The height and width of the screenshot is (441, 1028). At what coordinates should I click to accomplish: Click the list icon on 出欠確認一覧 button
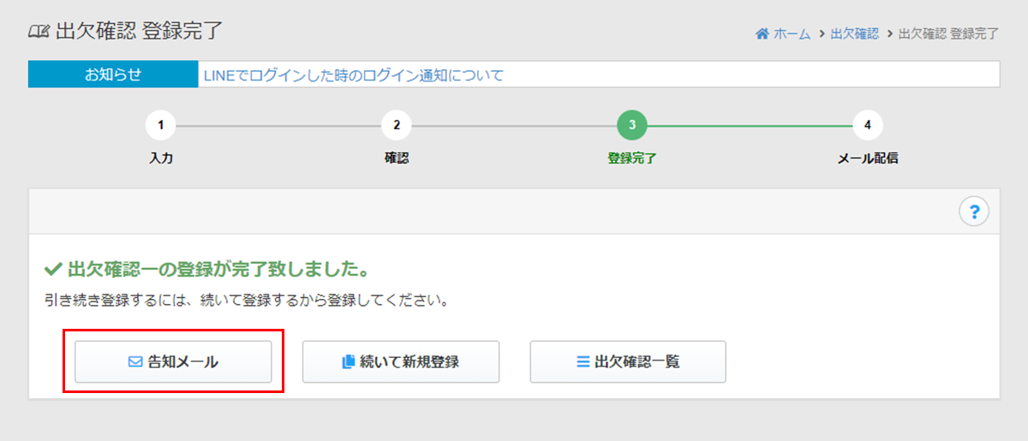tap(583, 362)
